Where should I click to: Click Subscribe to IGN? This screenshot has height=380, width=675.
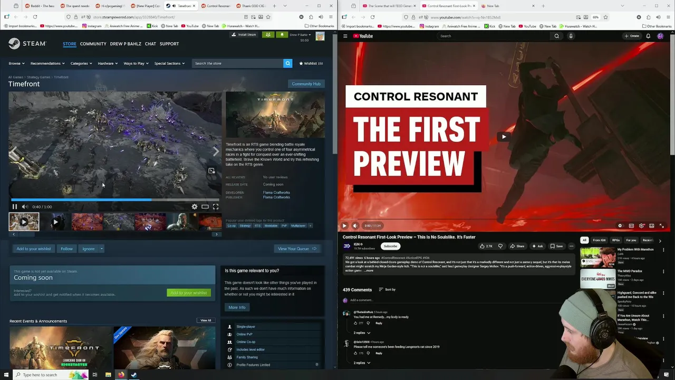(x=390, y=246)
